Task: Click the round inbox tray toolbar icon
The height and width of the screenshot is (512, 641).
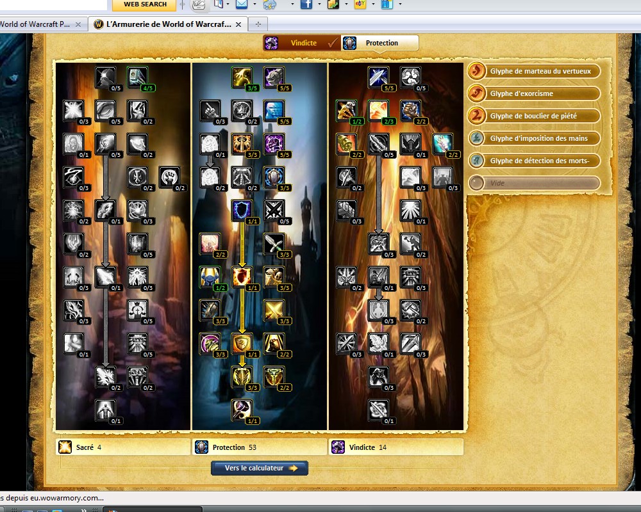Action: coord(199,5)
